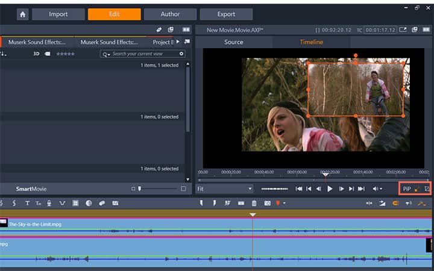Open the search options dropdown
The image size is (434, 271).
pyautogui.click(x=106, y=54)
